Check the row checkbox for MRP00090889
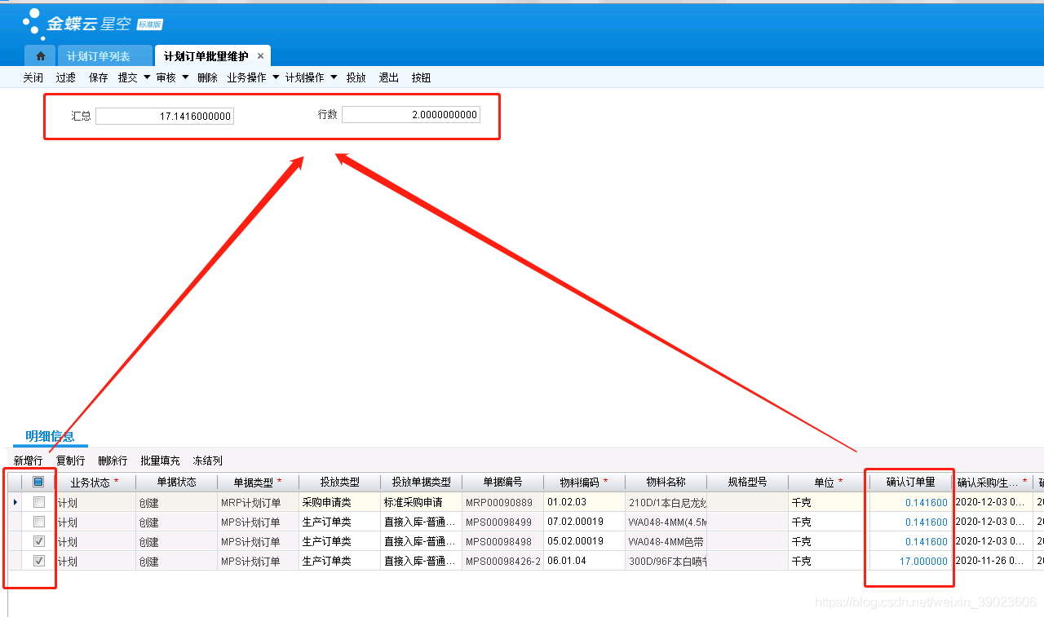The height and width of the screenshot is (617, 1044). [38, 502]
